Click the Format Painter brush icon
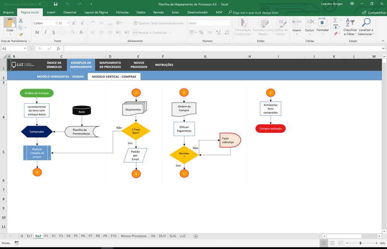This screenshot has width=387, height=249. click(x=21, y=34)
